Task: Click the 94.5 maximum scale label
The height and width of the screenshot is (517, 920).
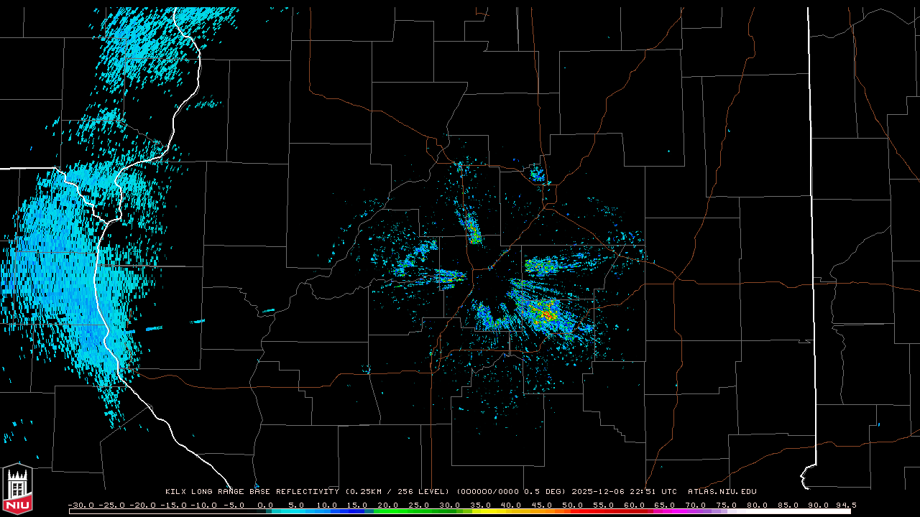Action: point(845,505)
